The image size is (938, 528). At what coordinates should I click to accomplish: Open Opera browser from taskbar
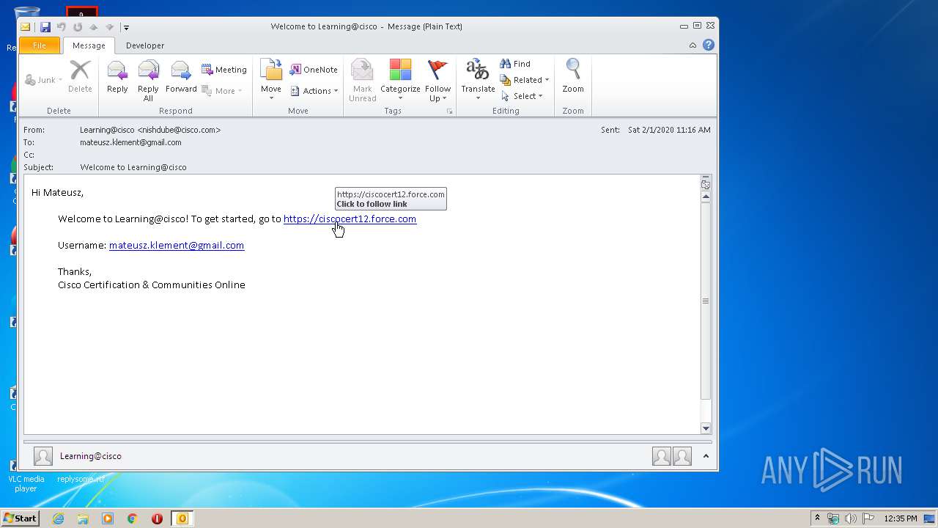(157, 518)
